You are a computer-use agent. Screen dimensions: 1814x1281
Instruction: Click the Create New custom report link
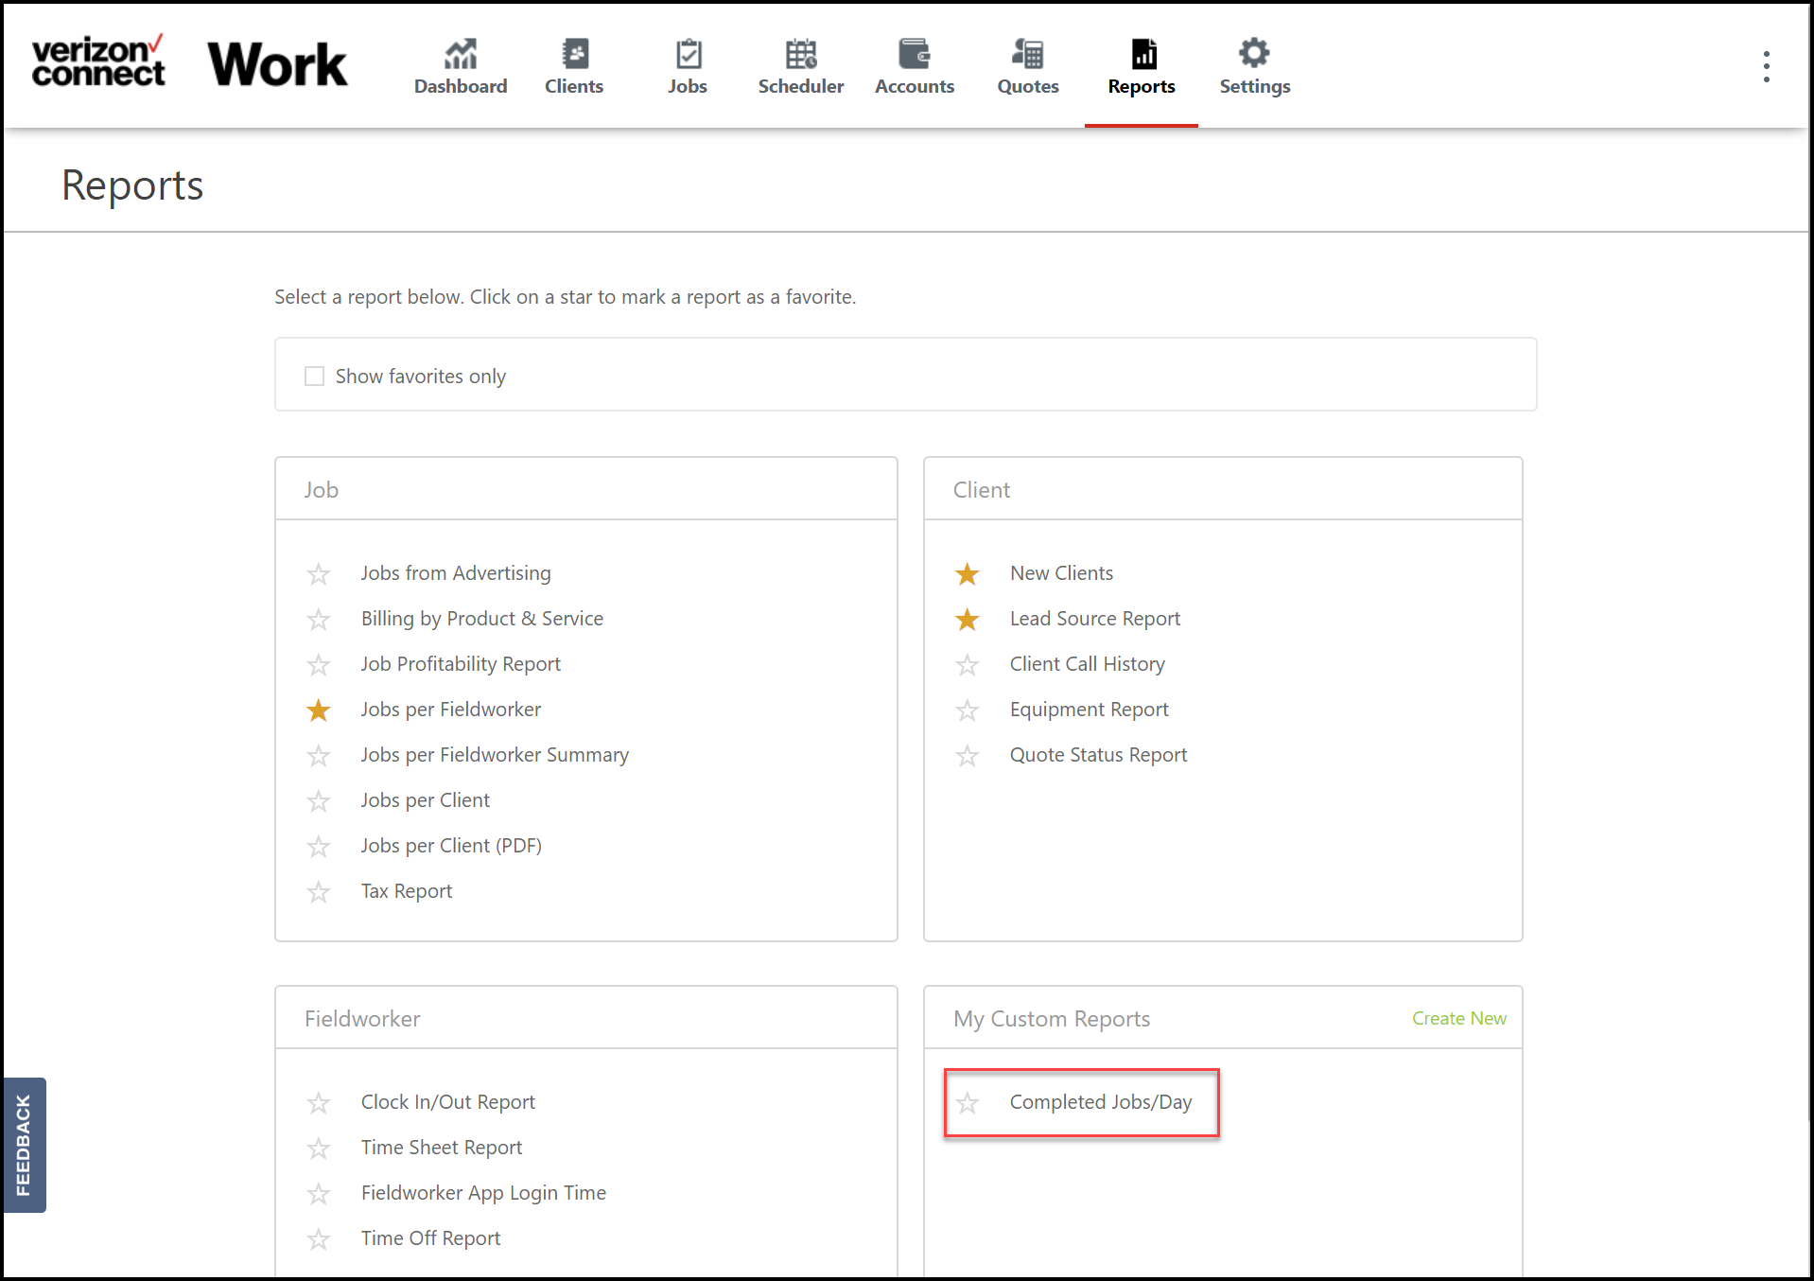pyautogui.click(x=1459, y=1018)
